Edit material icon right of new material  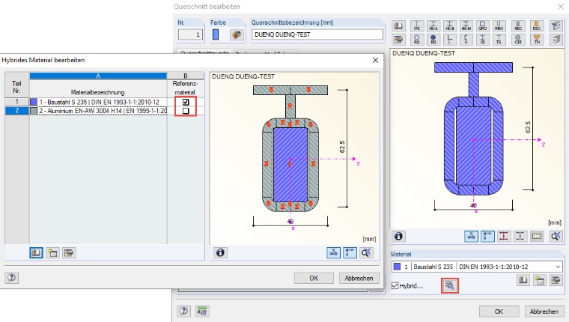point(556,280)
